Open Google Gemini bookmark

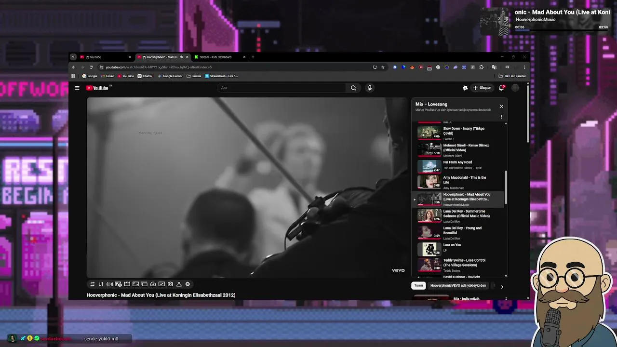[x=170, y=76]
